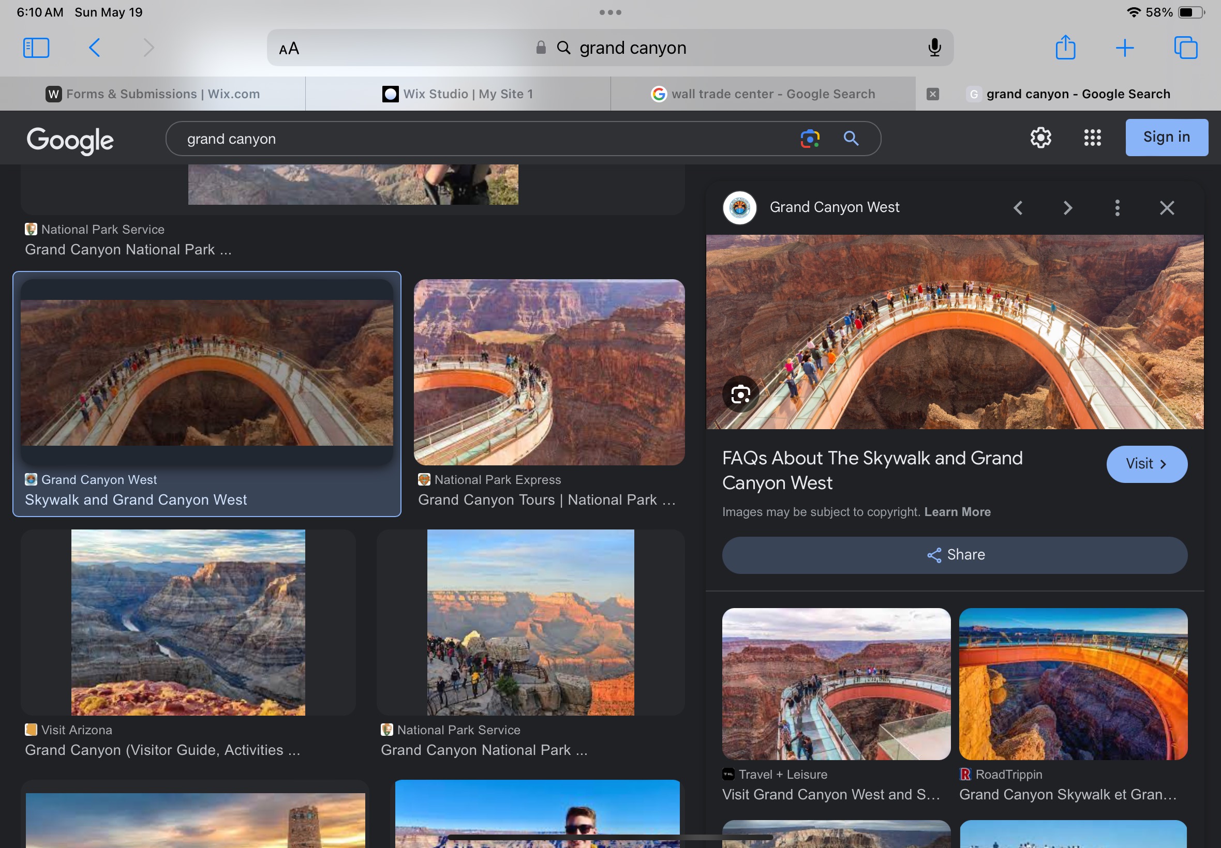Search preview image with Lens overlay icon
1221x848 pixels.
pos(740,394)
